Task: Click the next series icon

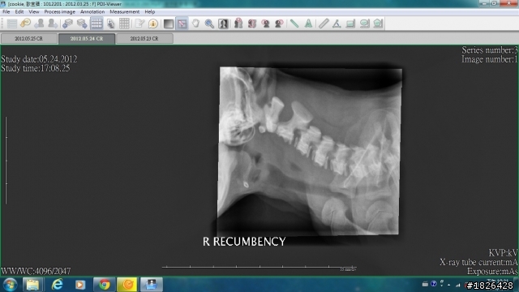Action: tap(82, 24)
